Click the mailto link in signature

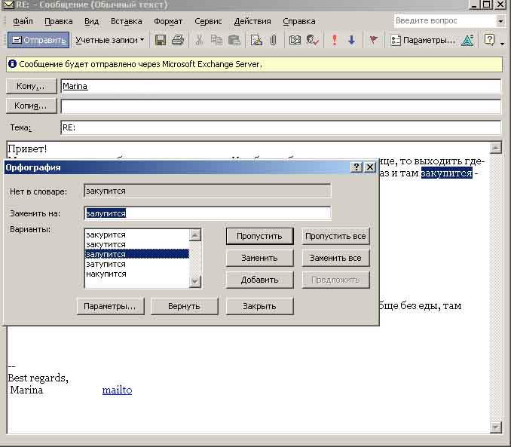pyautogui.click(x=117, y=390)
